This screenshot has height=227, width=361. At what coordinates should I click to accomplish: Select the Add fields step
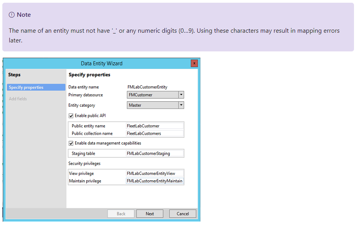(18, 99)
